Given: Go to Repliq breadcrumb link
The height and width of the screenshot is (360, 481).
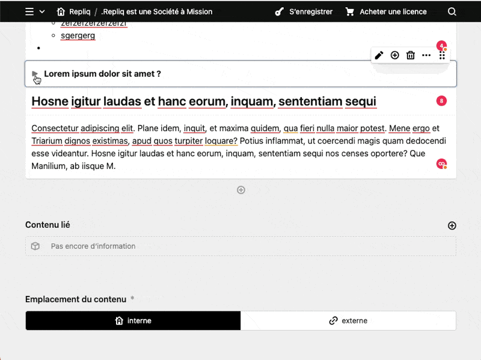Looking at the screenshot, I should pyautogui.click(x=80, y=11).
